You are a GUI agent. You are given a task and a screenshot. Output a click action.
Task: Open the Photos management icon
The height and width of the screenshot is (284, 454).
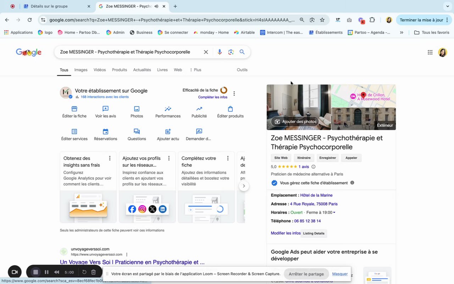pos(137,109)
